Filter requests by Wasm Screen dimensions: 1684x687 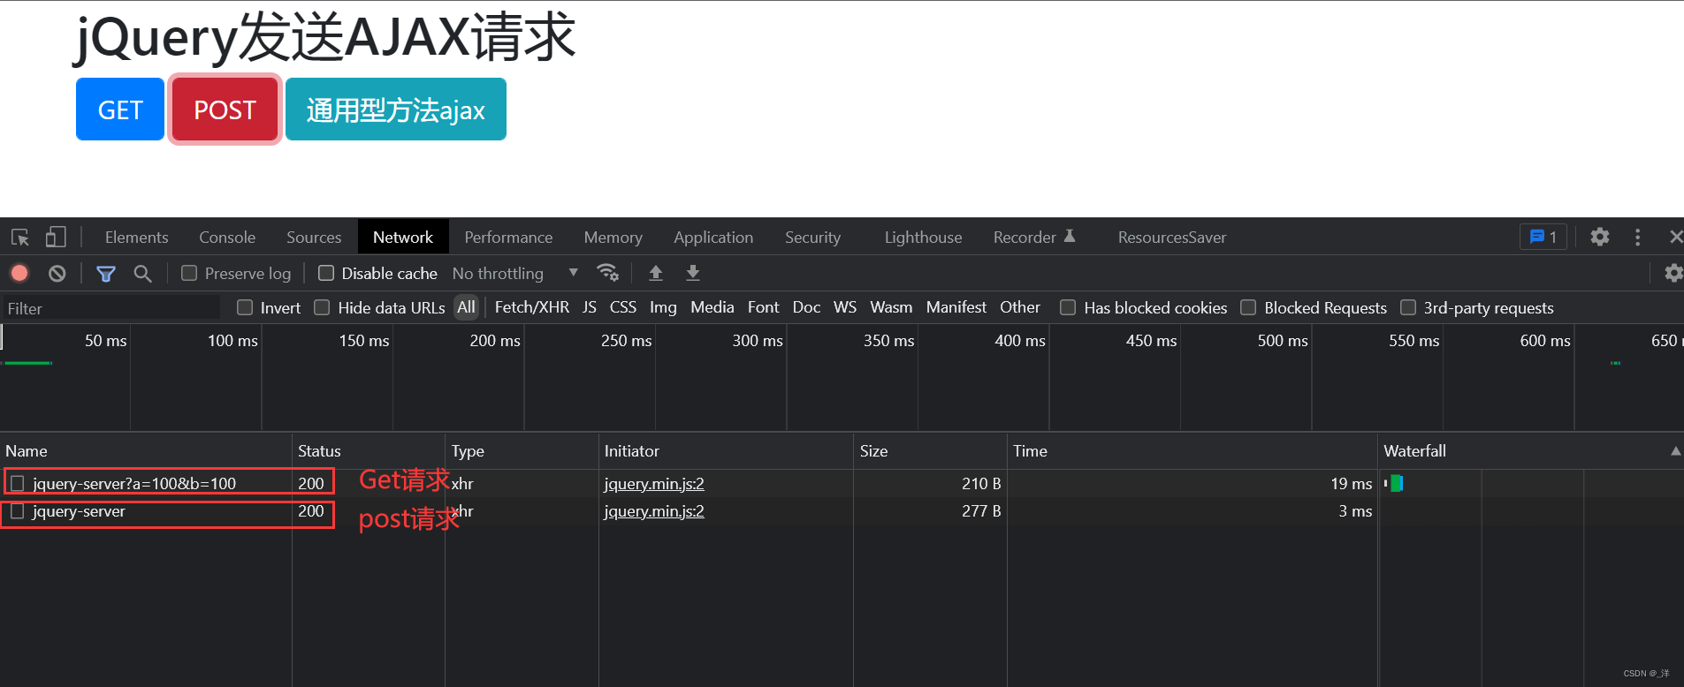[x=891, y=307]
